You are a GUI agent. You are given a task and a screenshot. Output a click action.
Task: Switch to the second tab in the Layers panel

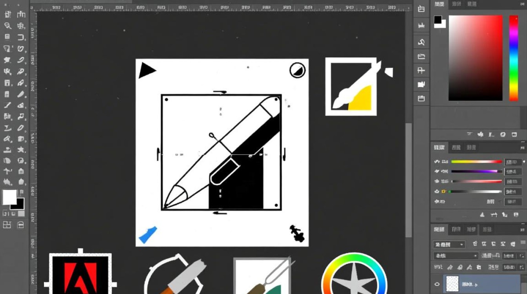click(x=456, y=229)
